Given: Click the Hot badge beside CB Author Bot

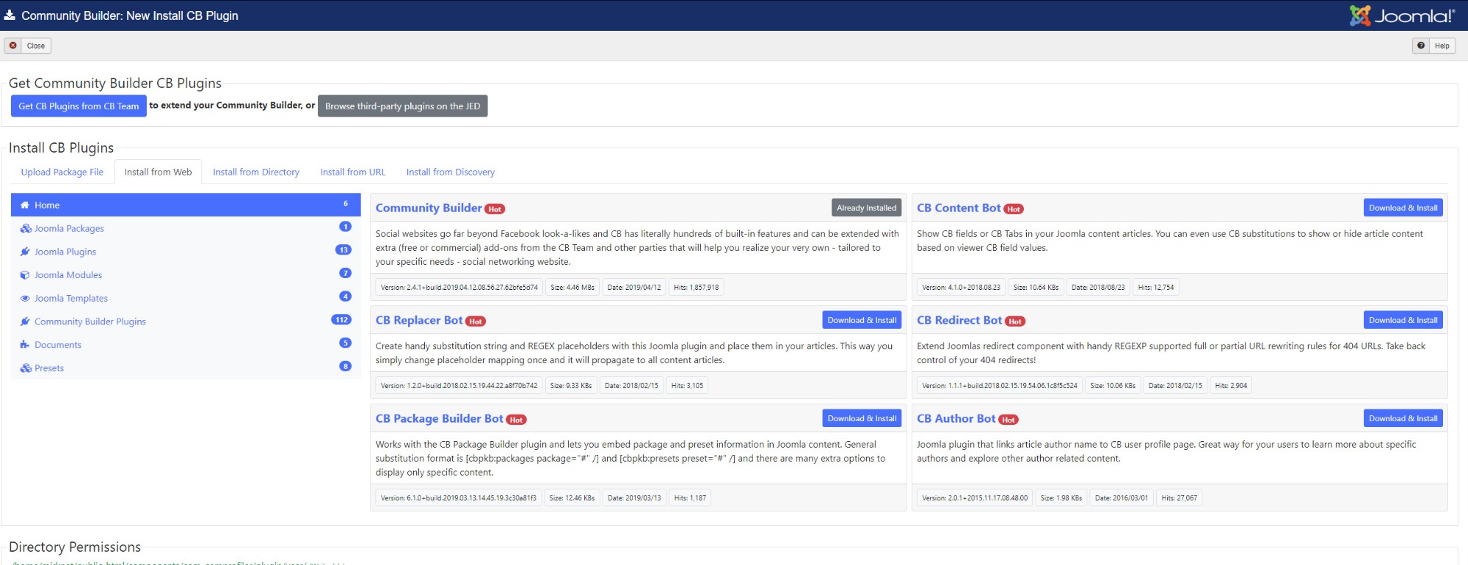Looking at the screenshot, I should [1009, 420].
